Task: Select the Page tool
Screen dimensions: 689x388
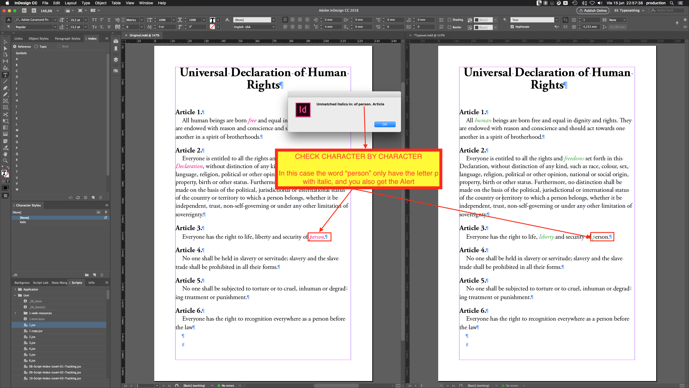Action: [5, 55]
